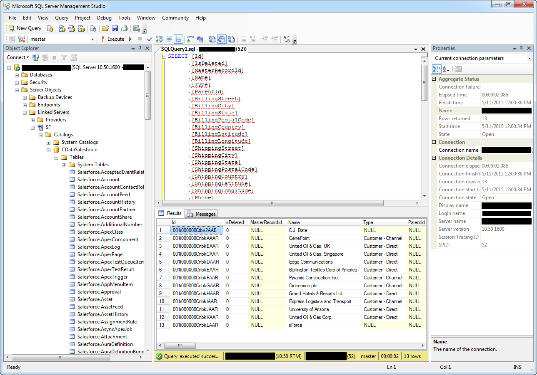Click the Save icon in the toolbar
The width and height of the screenshot is (537, 375).
(115, 28)
